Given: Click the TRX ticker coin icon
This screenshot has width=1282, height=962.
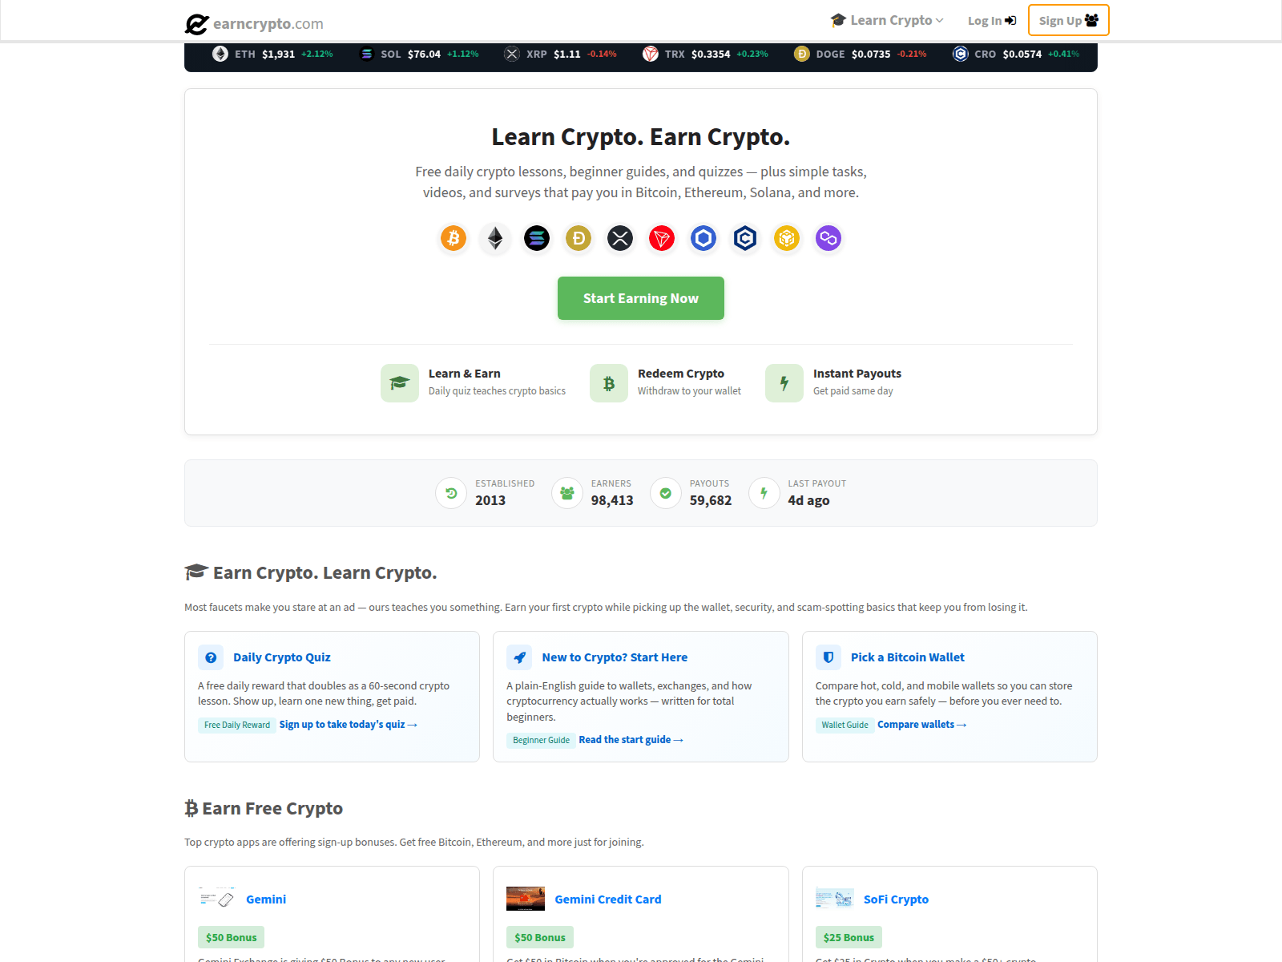Looking at the screenshot, I should point(651,54).
